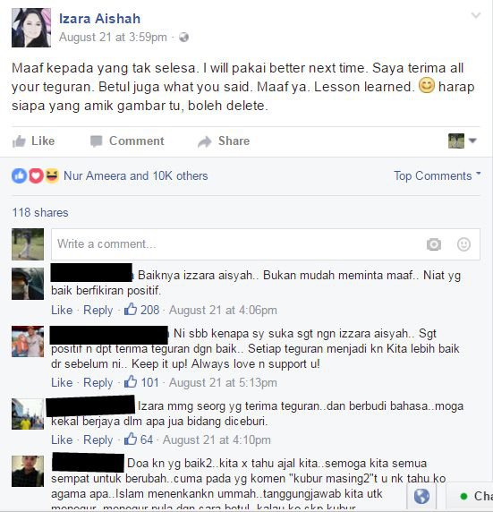Click Izara Aishah profile picture thumbnail
Image resolution: width=493 pixels, height=512 pixels.
(31, 28)
